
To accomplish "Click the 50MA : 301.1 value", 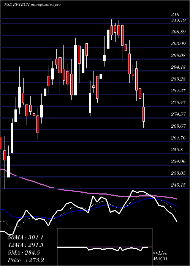I will pyautogui.click(x=25, y=237).
